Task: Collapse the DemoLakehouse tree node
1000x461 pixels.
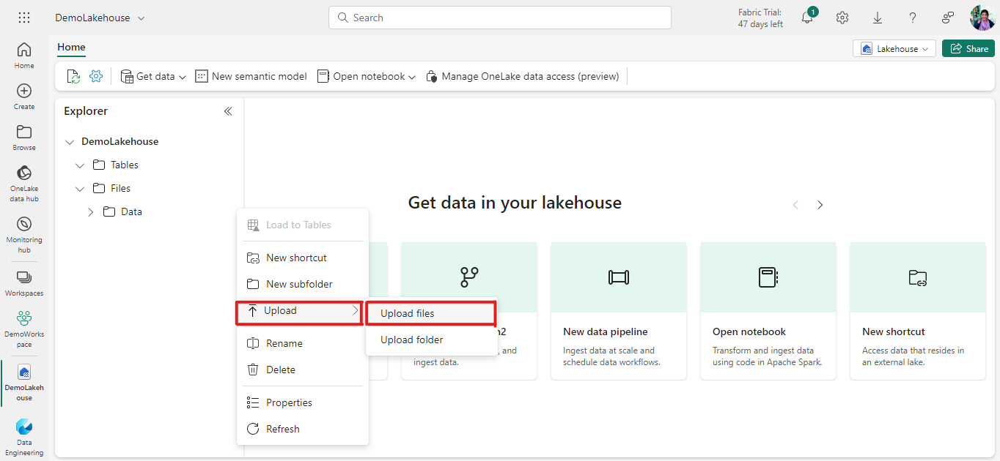Action: coord(70,142)
